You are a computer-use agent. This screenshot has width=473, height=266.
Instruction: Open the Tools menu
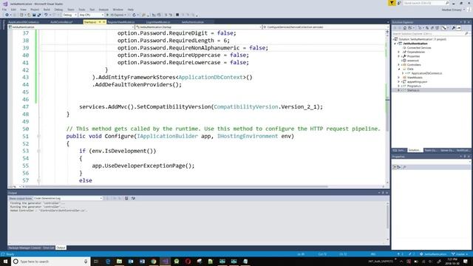(x=82, y=10)
